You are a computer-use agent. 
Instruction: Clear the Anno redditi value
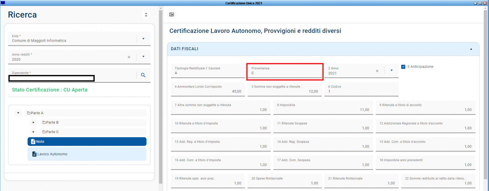[129, 57]
